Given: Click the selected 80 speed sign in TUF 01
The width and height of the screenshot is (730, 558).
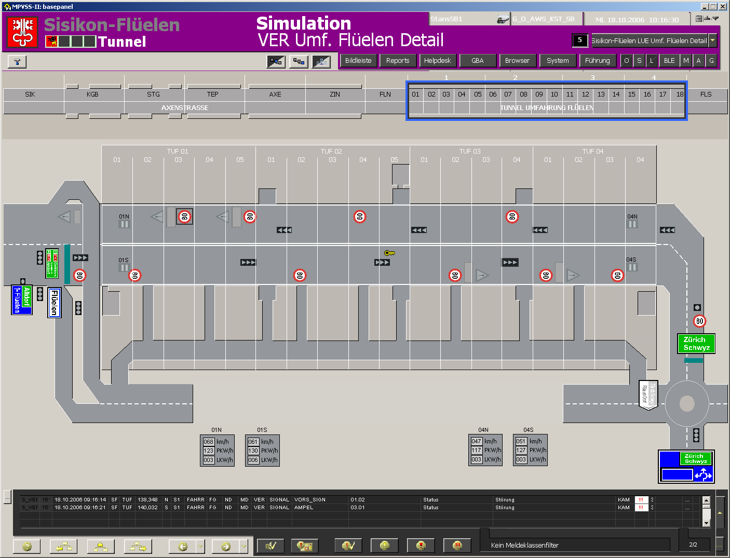Looking at the screenshot, I should click(x=184, y=216).
